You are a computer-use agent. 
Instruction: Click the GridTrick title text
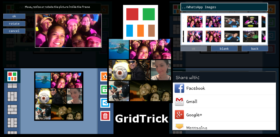(142, 119)
